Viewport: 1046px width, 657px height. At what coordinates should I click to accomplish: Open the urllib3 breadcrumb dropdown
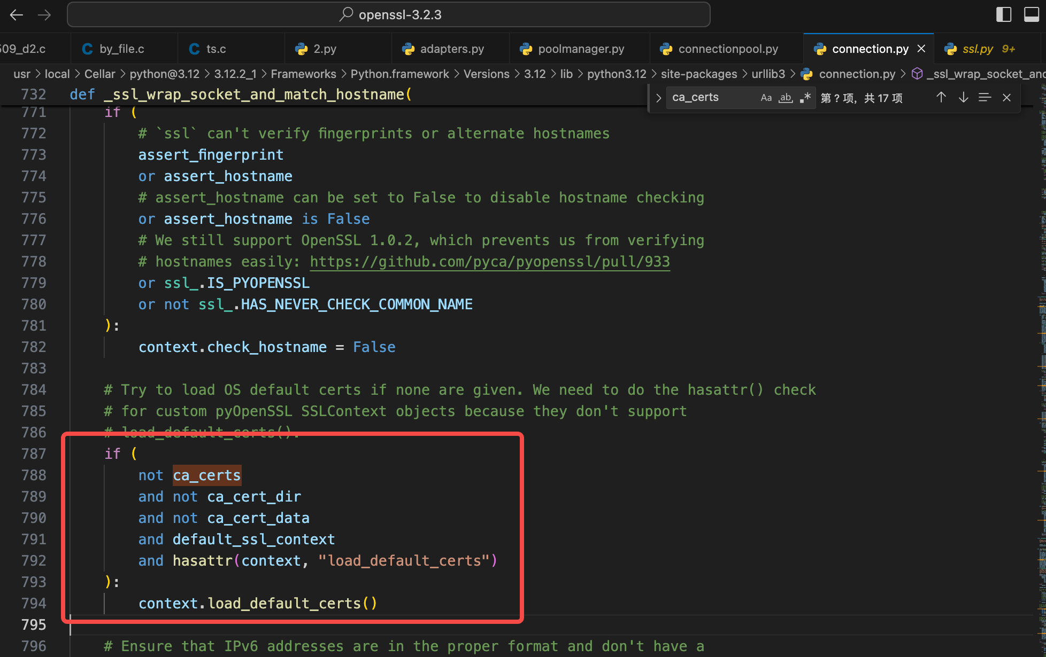(768, 74)
